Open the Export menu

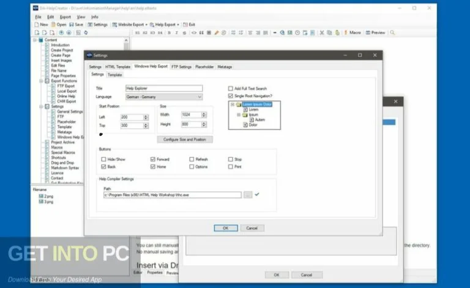coord(65,17)
